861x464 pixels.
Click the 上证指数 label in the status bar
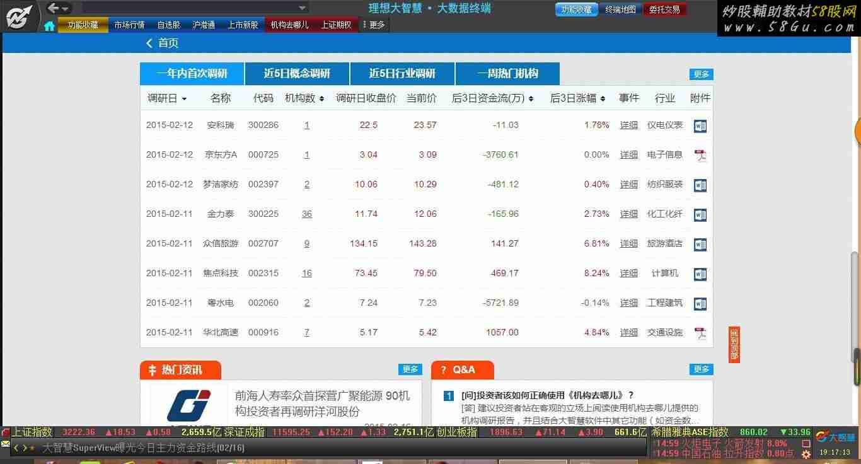pyautogui.click(x=32, y=432)
